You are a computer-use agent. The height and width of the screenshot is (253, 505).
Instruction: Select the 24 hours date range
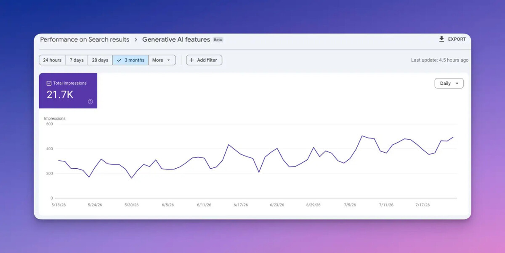(52, 60)
